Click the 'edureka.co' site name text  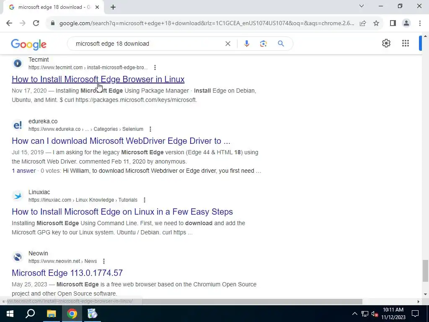point(43,121)
